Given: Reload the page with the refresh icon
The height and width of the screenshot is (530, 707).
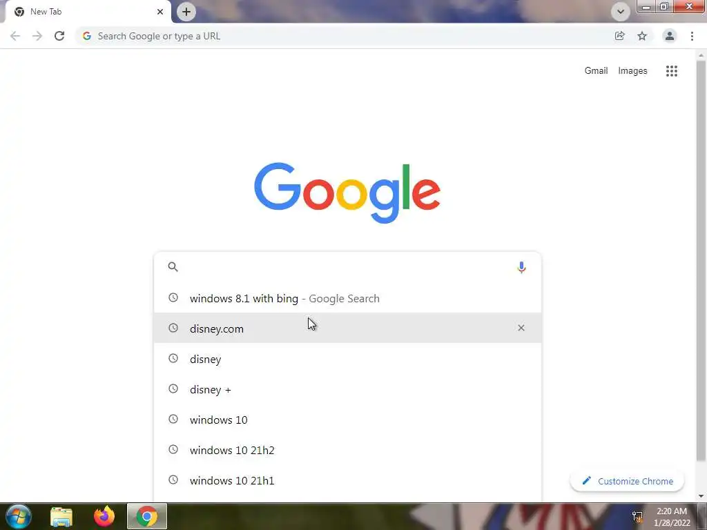Looking at the screenshot, I should point(59,36).
